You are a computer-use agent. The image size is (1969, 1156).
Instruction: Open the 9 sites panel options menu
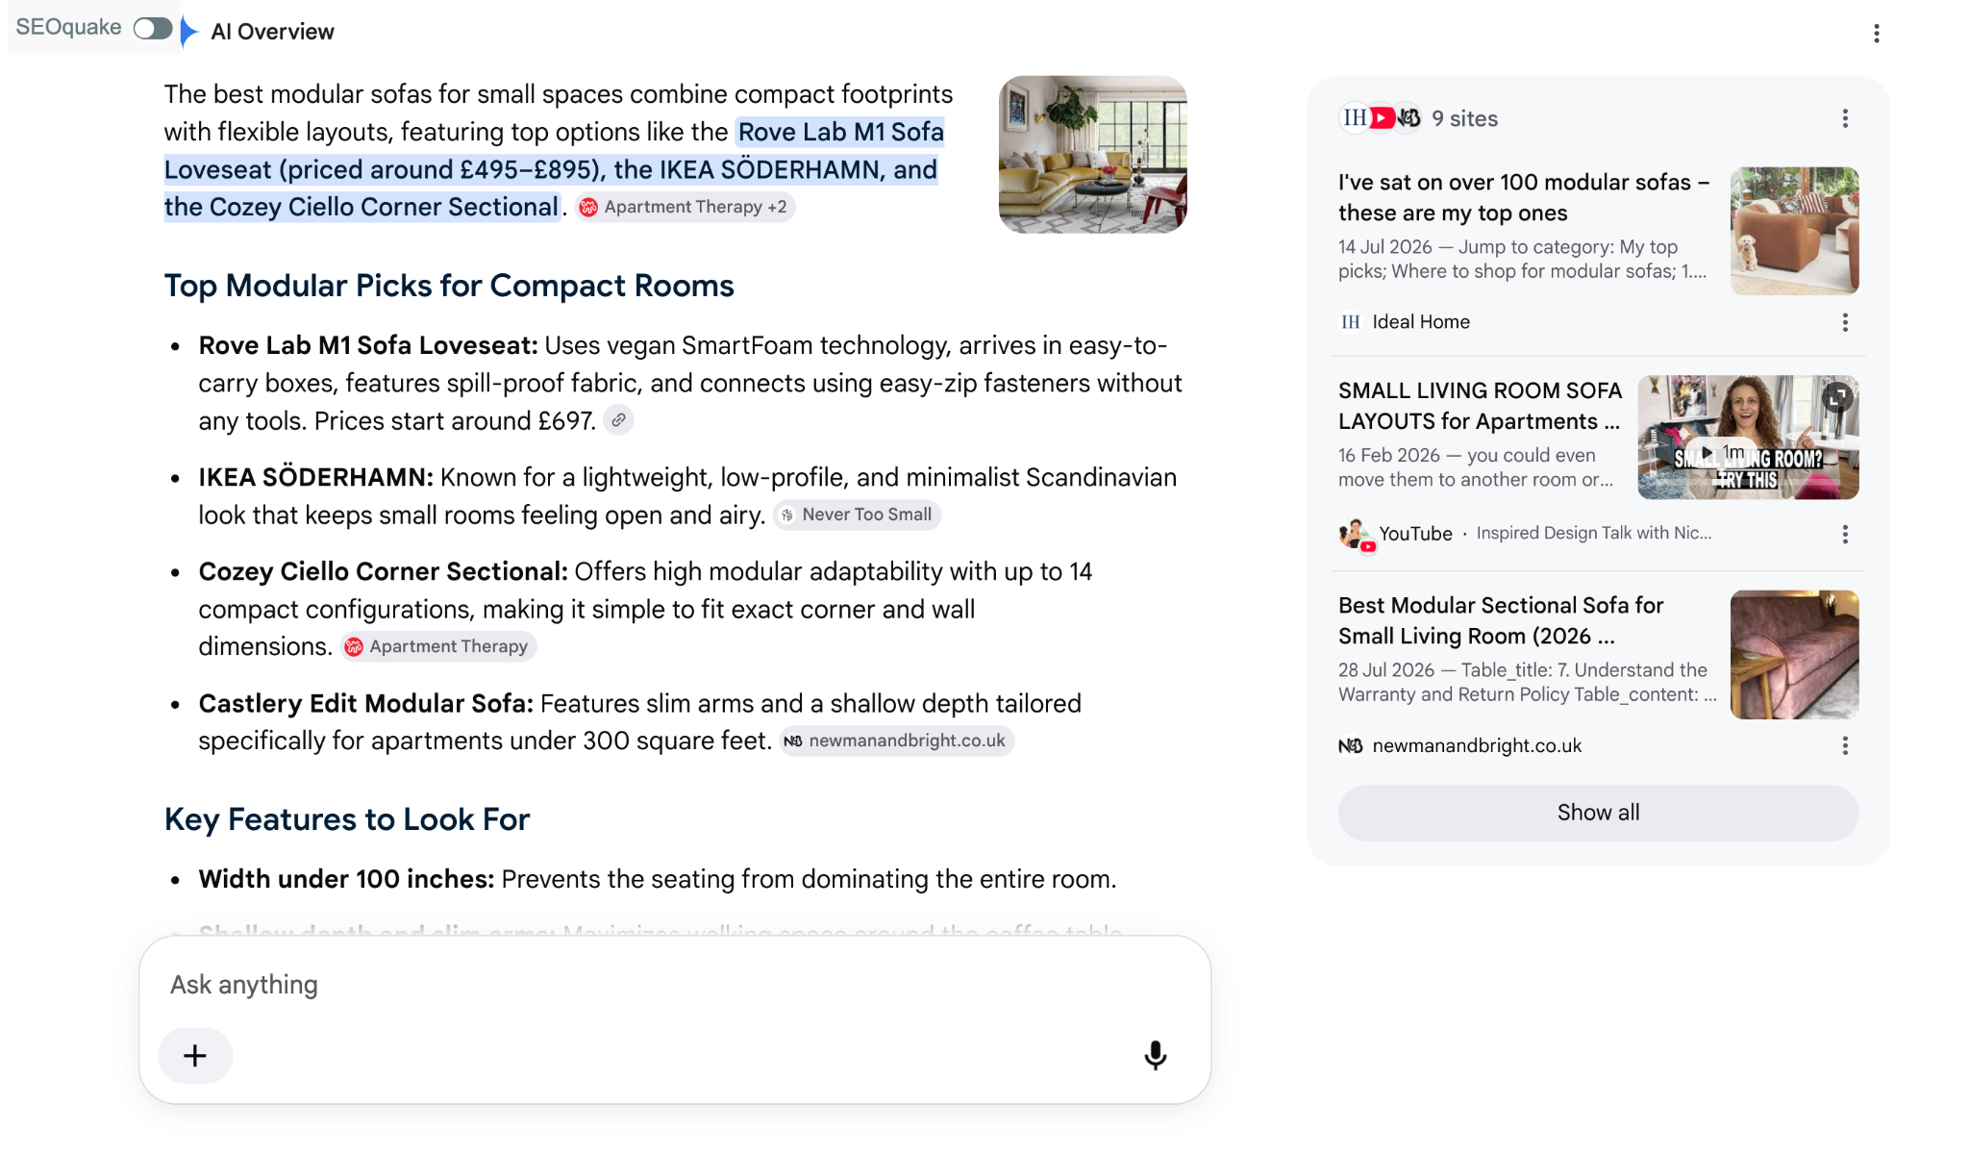coord(1844,118)
